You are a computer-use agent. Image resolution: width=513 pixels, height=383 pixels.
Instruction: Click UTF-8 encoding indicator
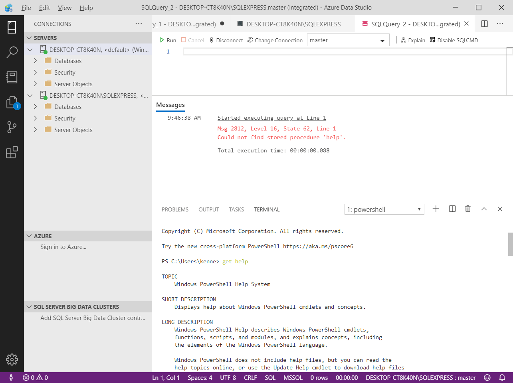pos(228,378)
